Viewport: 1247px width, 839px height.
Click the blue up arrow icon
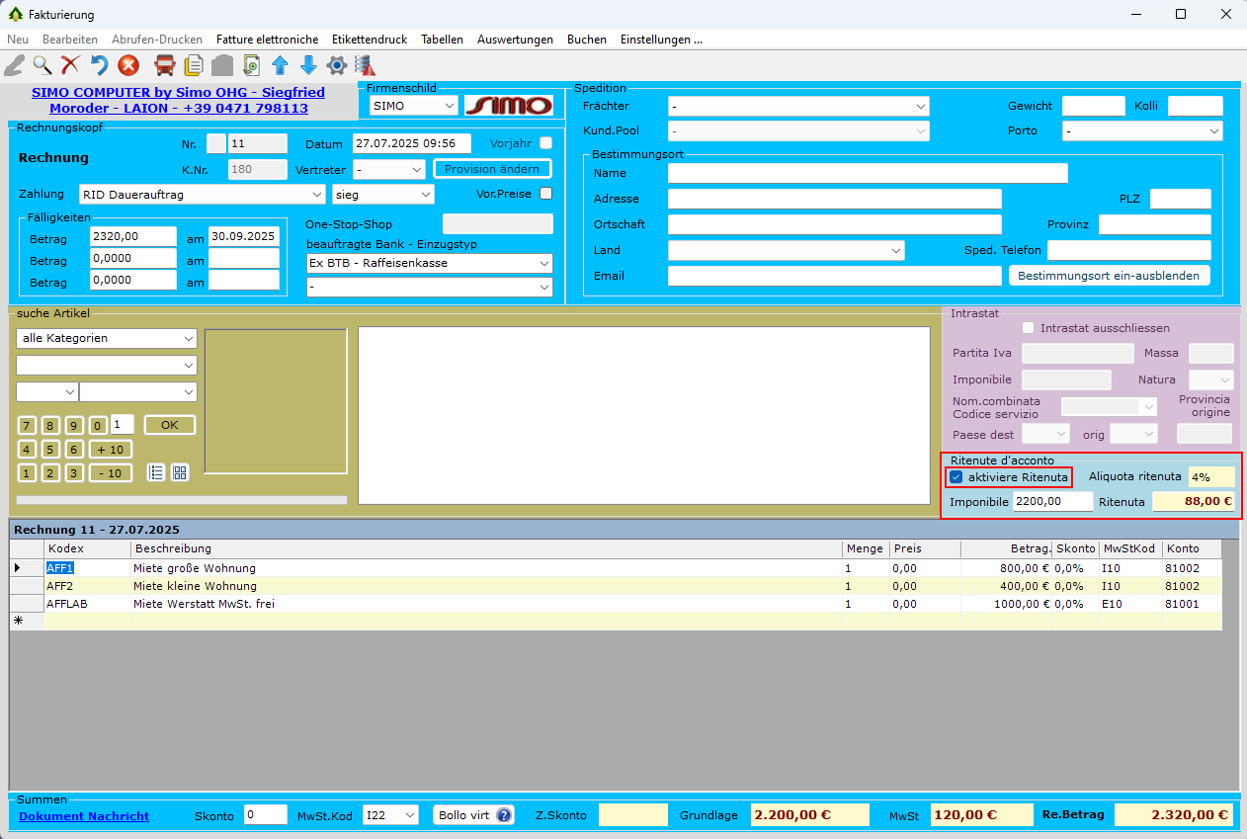(280, 65)
